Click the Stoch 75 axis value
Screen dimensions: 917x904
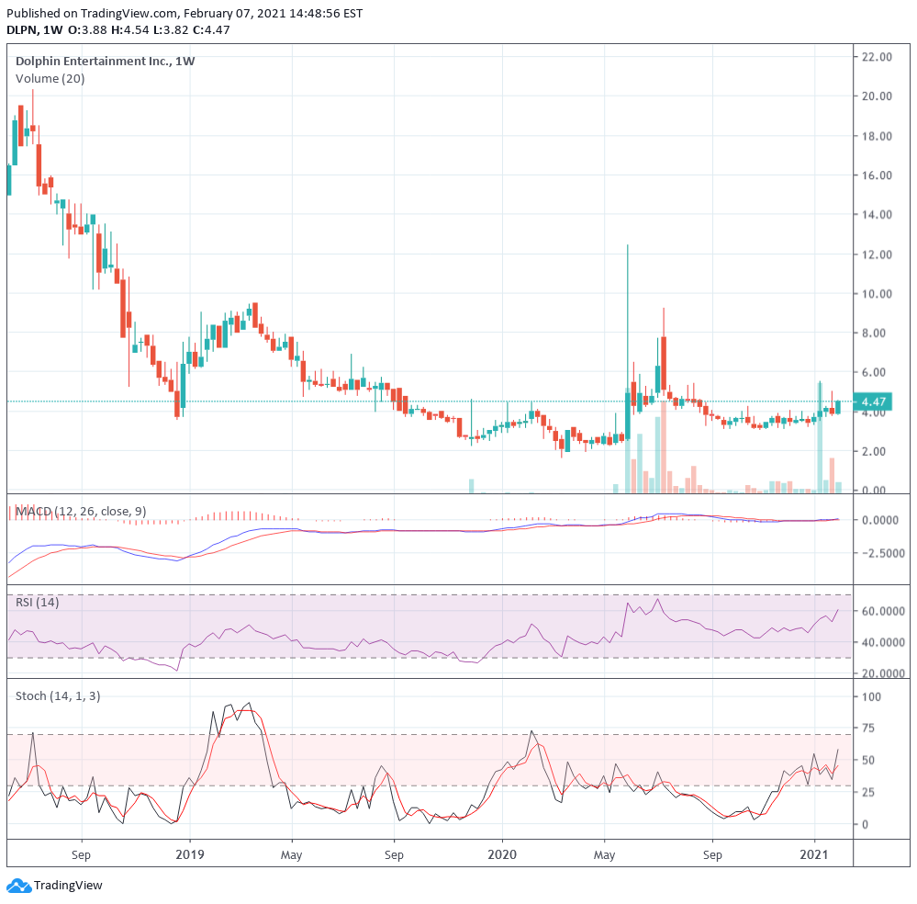point(868,728)
